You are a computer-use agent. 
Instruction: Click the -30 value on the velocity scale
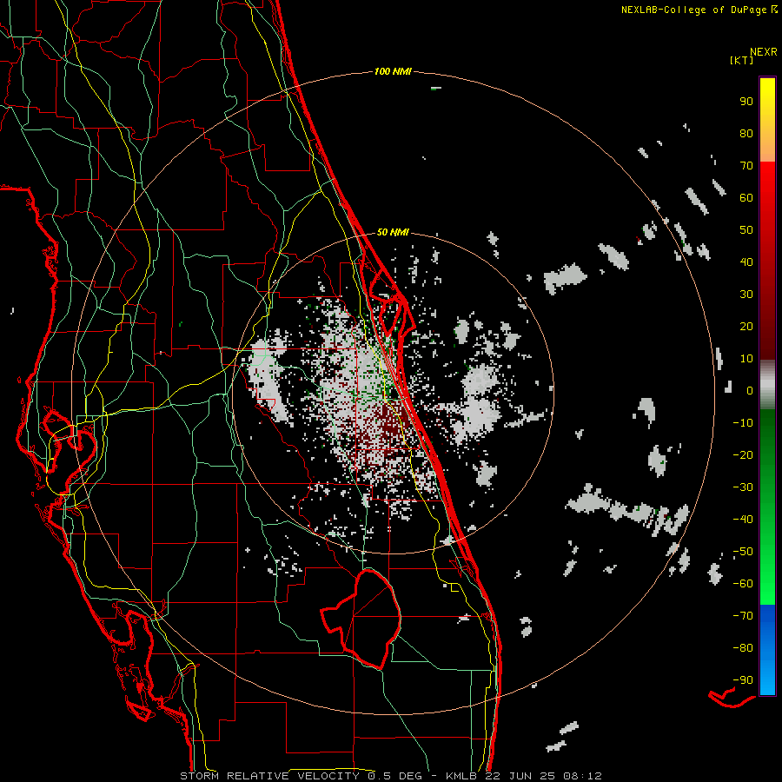point(743,487)
